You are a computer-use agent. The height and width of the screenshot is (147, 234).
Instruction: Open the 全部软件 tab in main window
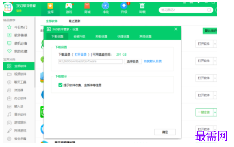(52, 21)
